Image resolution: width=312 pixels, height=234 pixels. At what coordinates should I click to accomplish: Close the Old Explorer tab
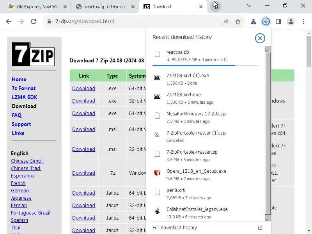click(65, 7)
